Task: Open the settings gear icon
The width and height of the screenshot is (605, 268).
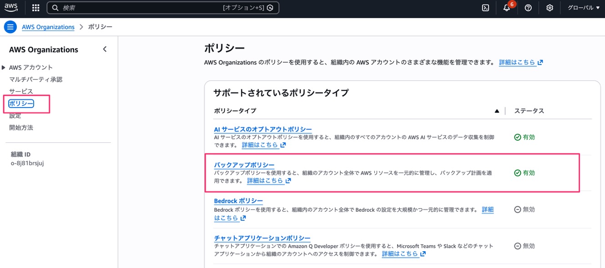Action: pos(550,8)
